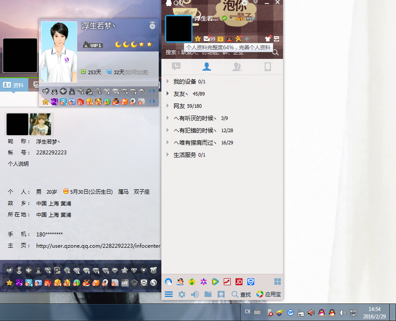Click the QQ show avatar image
396x321 pixels.
click(x=59, y=52)
